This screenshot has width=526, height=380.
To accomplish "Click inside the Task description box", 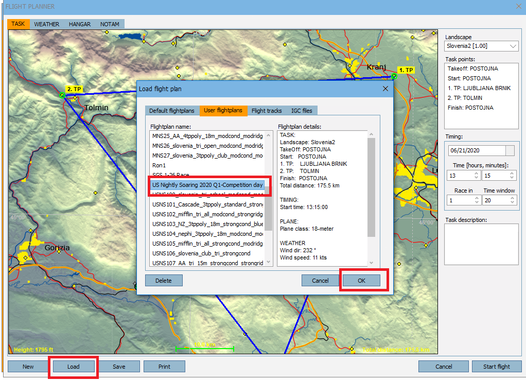I will pyautogui.click(x=481, y=244).
